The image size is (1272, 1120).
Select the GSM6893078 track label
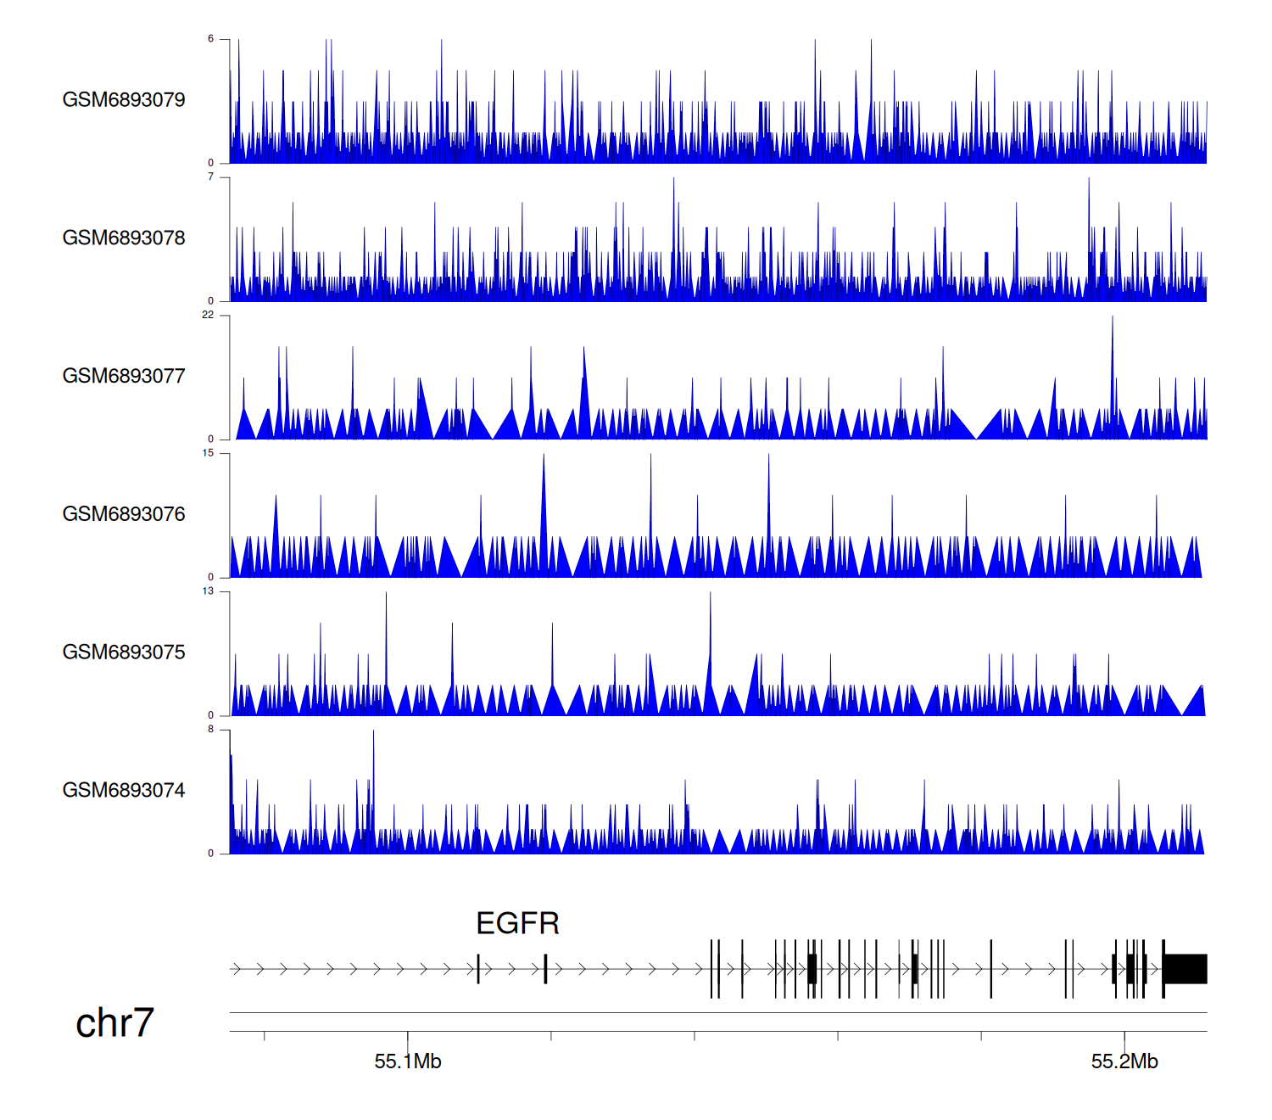click(124, 238)
